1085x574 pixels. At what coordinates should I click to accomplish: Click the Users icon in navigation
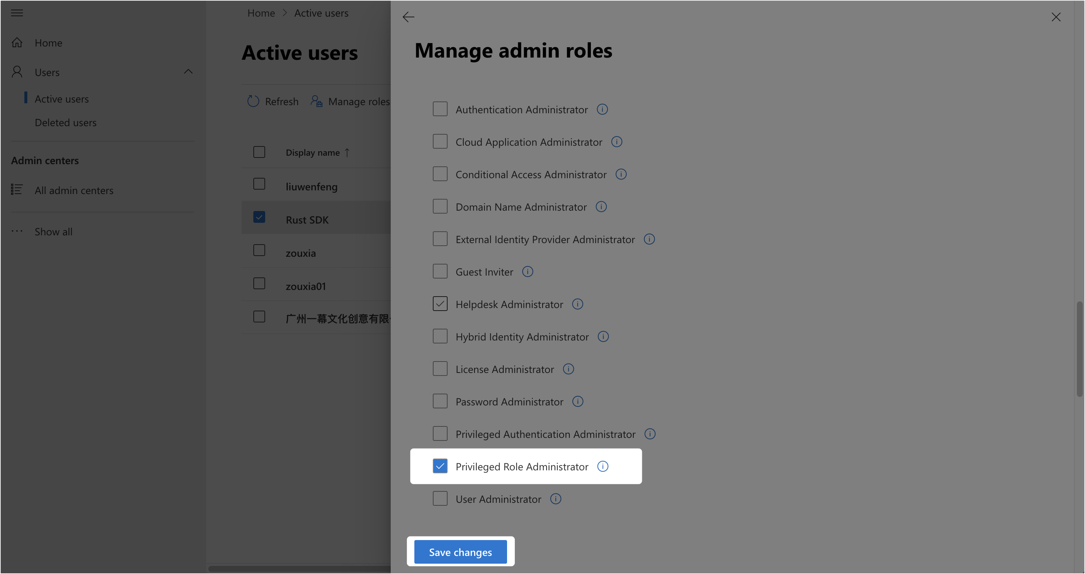(x=17, y=72)
